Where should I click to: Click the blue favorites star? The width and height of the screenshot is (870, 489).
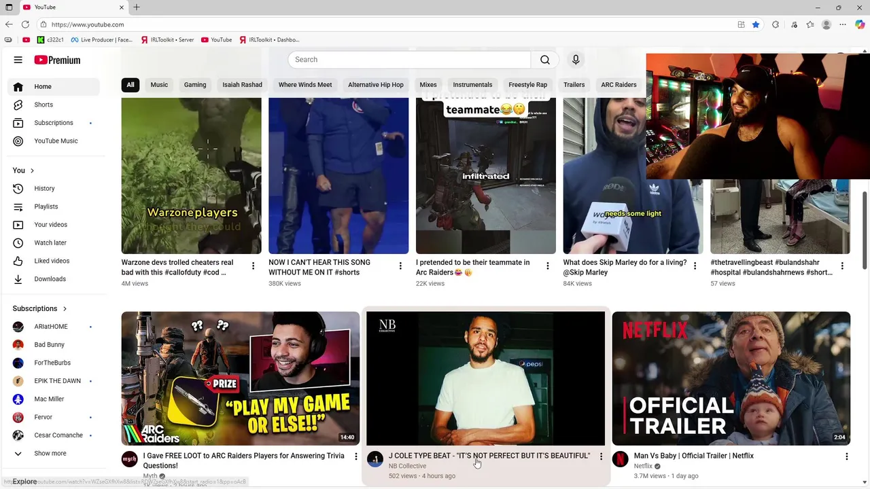[x=756, y=24]
